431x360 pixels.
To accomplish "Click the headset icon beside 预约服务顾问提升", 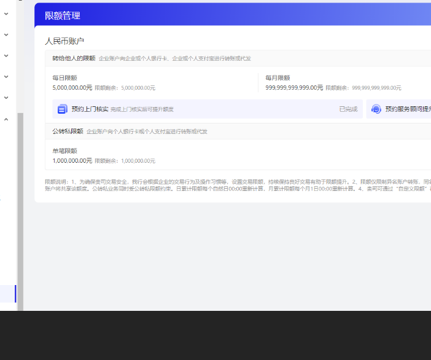I will (x=376, y=109).
